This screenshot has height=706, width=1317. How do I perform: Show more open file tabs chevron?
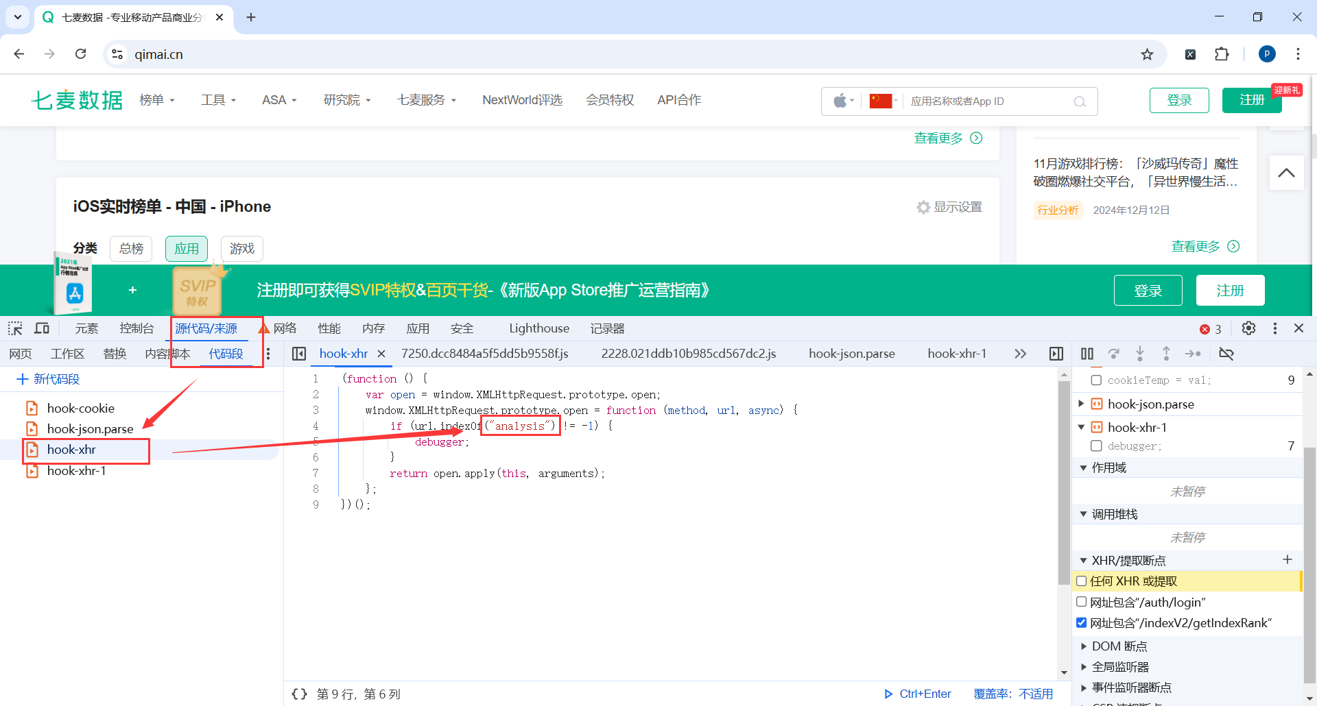pyautogui.click(x=1021, y=354)
